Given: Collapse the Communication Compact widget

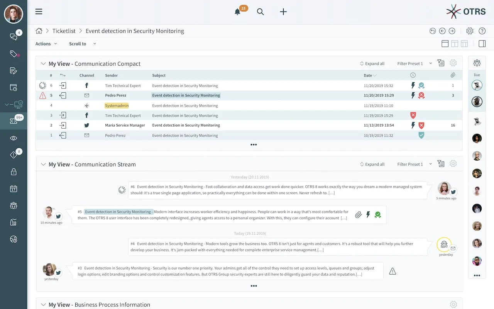Looking at the screenshot, I should click(x=43, y=64).
